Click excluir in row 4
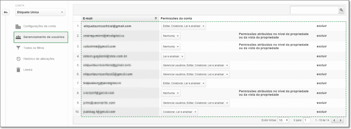Screen dimensions: 351x129 coord(322,56)
